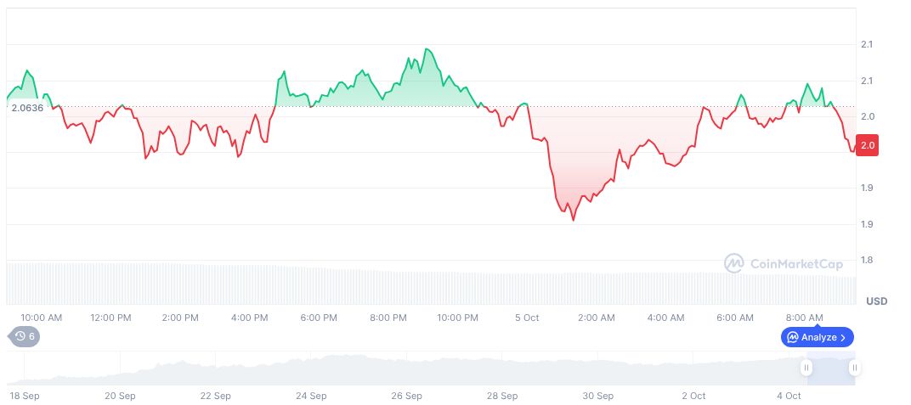Image resolution: width=911 pixels, height=405 pixels.
Task: Click the 6:00 AM time axis label
Action: pyautogui.click(x=735, y=318)
